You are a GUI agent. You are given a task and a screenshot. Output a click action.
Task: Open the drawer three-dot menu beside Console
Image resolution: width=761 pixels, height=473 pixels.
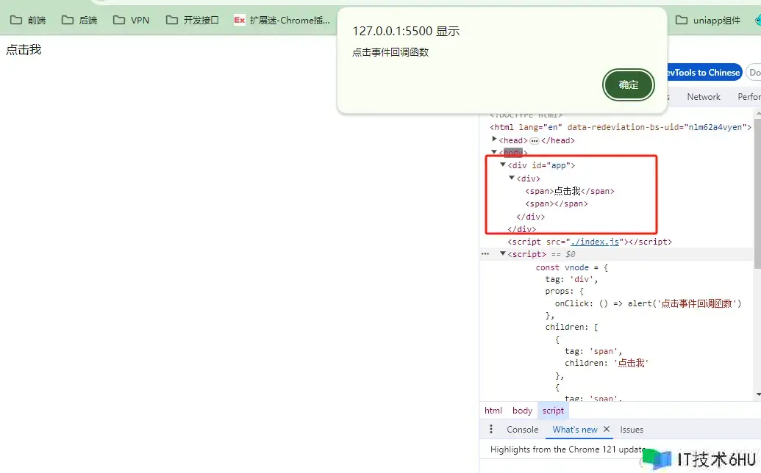(492, 430)
